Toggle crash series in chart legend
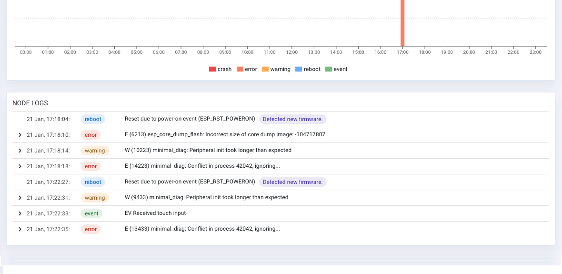The width and height of the screenshot is (562, 274). coord(220,69)
